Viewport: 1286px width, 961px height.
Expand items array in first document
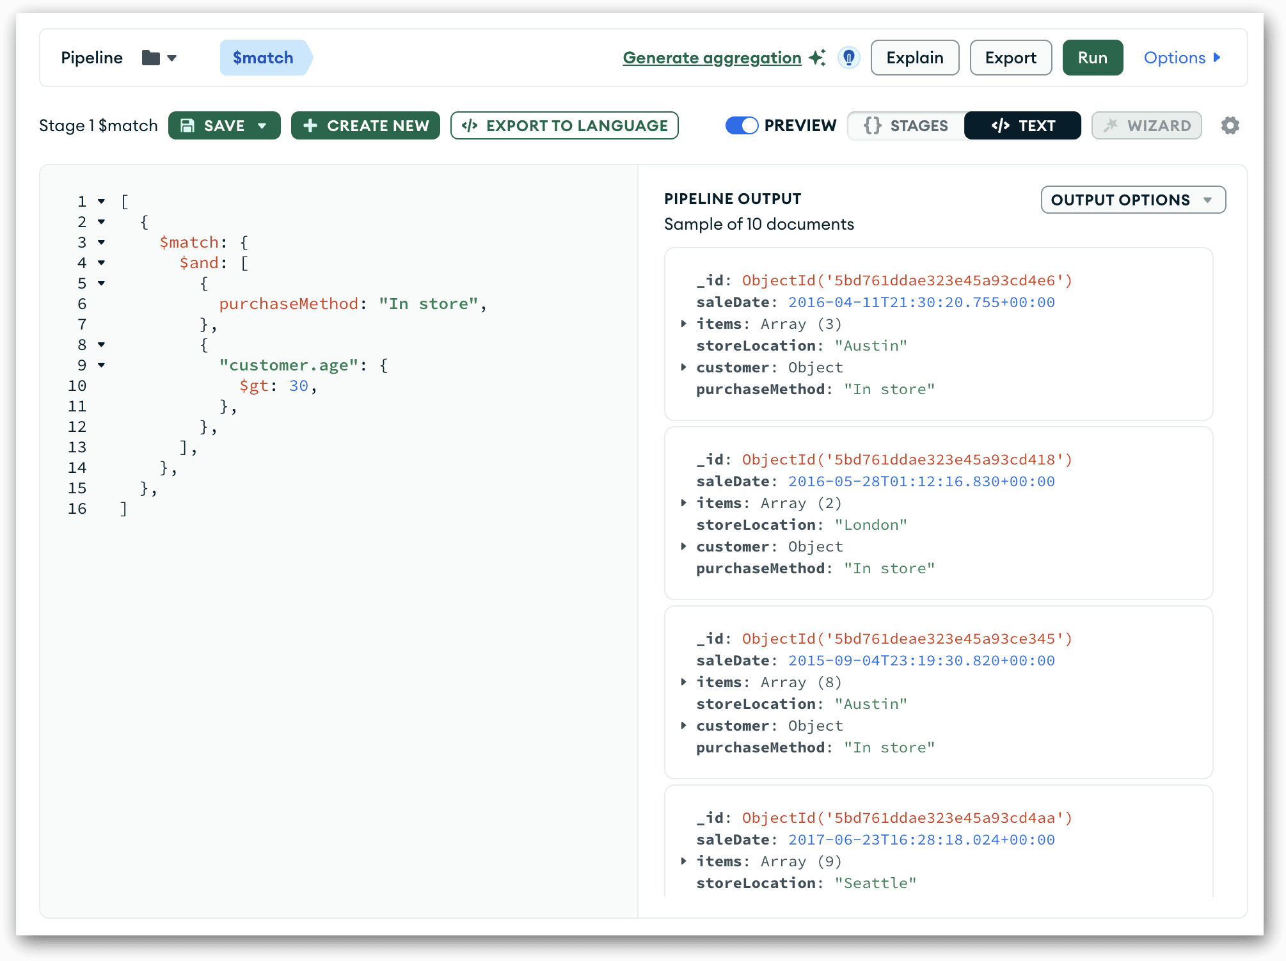684,324
